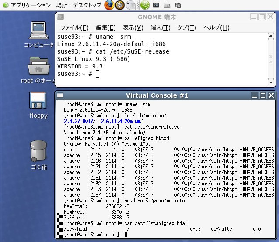279x242 pixels.
Task: Select the ゴミ箱 trash desktop icon
Action: (38, 155)
